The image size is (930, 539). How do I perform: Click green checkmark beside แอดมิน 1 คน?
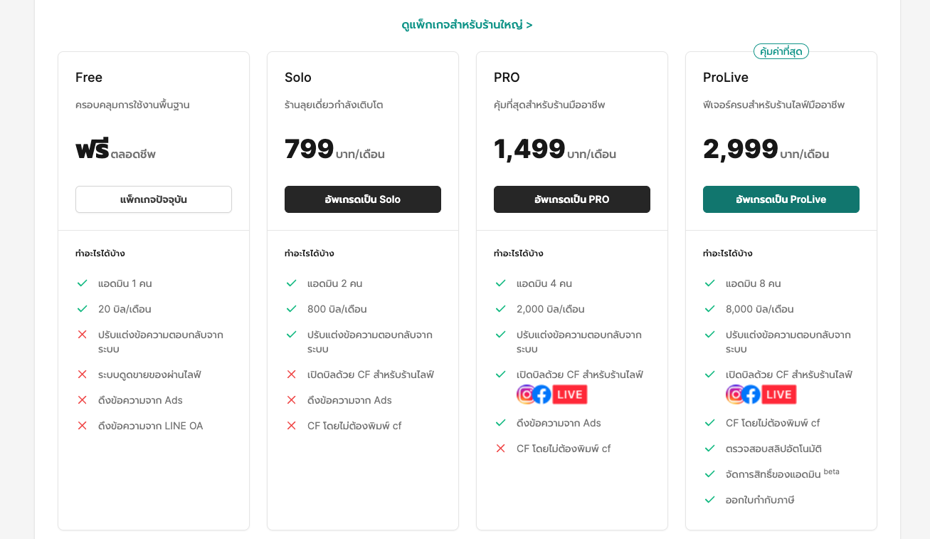point(82,283)
